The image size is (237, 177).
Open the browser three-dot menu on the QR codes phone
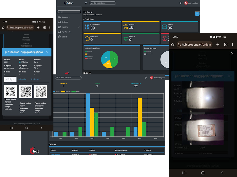[x=50, y=28]
